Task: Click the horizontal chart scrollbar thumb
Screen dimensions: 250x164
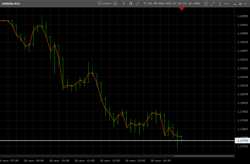Action: coord(204,156)
